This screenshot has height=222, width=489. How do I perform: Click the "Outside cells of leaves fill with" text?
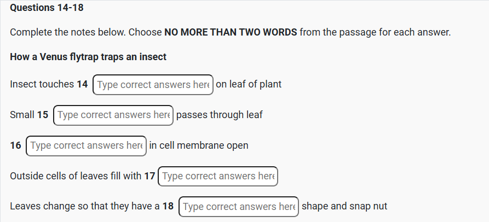(76, 176)
